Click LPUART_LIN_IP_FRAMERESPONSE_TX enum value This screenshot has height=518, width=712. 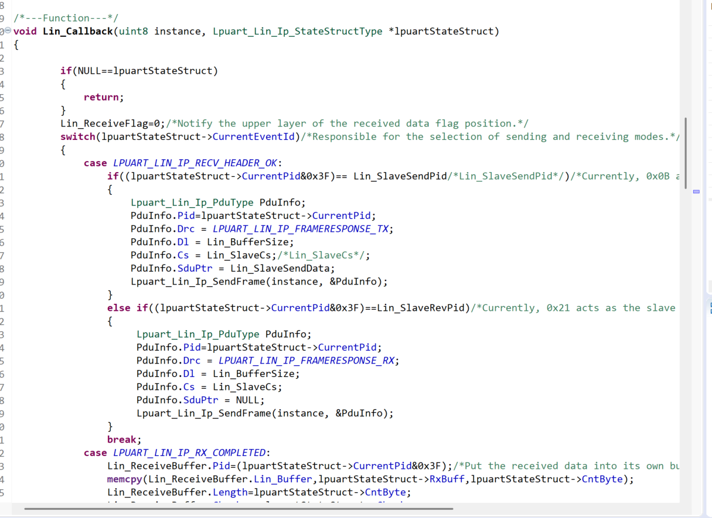click(x=300, y=229)
